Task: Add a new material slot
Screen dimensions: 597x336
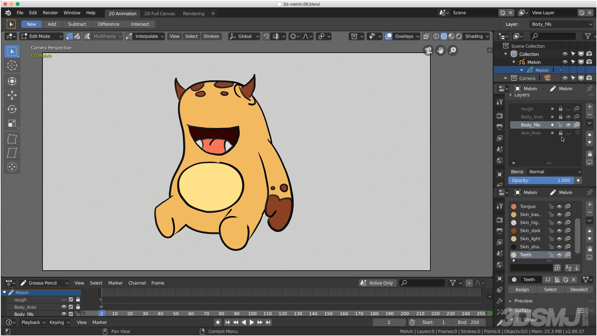Action: tap(590, 205)
